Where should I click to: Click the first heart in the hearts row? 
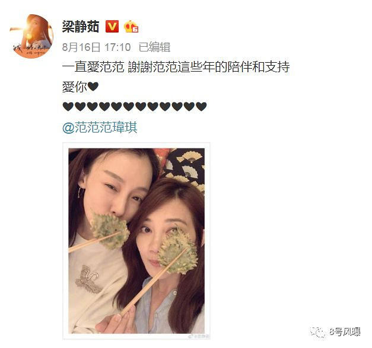tap(68, 107)
